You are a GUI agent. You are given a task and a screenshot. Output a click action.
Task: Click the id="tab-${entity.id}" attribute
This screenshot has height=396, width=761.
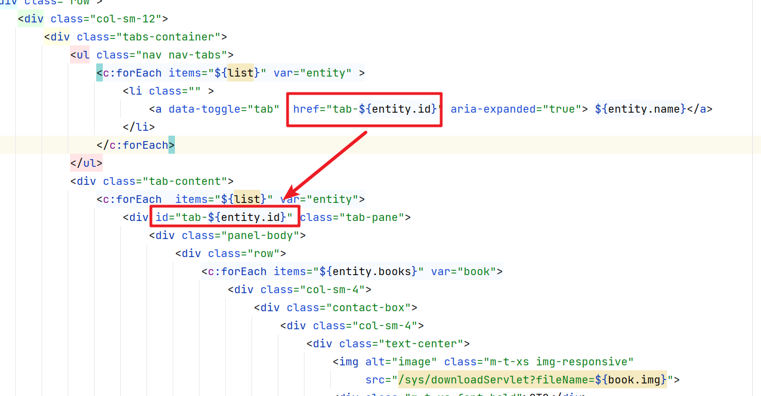point(224,218)
